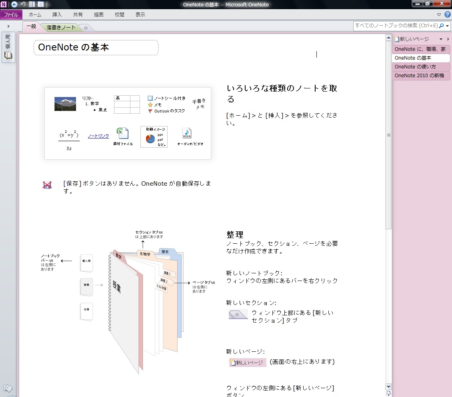Toggle the ノートシール付き checkbox tag
This screenshot has height=397, width=452.
150,98
